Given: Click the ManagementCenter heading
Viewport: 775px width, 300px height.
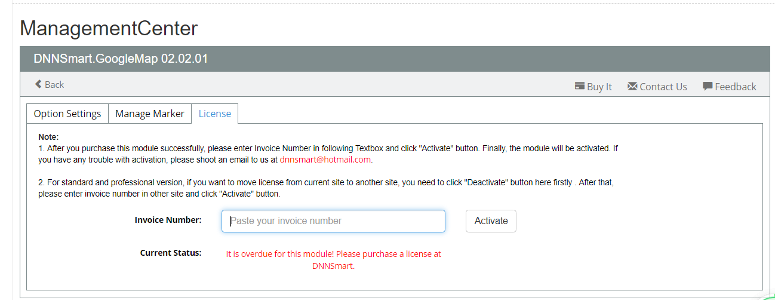Looking at the screenshot, I should (x=109, y=27).
